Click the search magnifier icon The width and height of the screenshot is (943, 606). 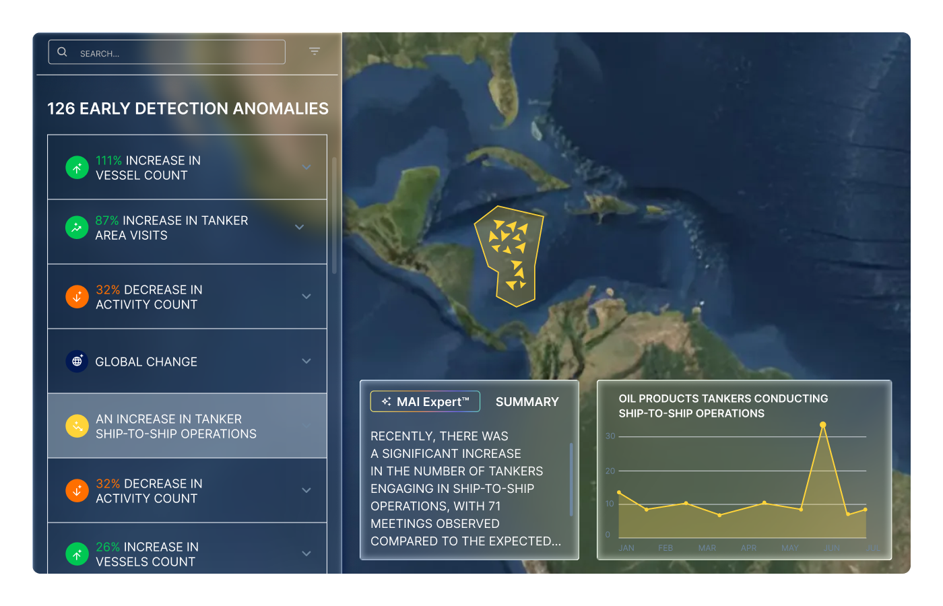coord(62,52)
